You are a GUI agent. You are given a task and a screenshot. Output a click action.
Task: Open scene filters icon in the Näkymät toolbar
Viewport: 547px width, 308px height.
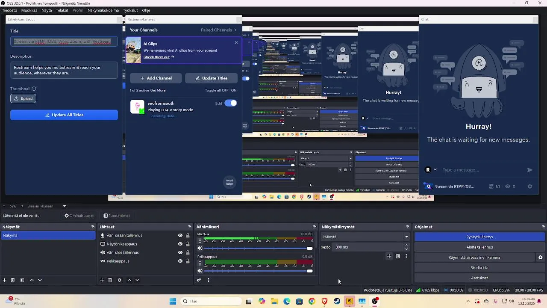pos(22,280)
